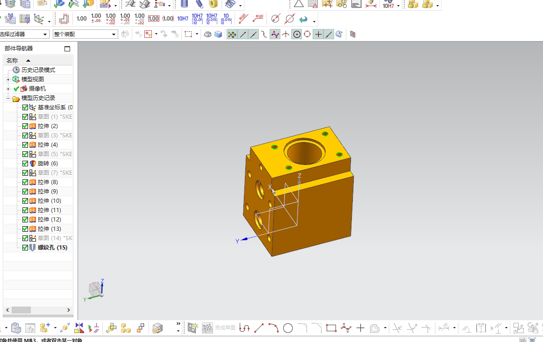
Task: Select the Profile sketch curve tool
Action: 244,328
